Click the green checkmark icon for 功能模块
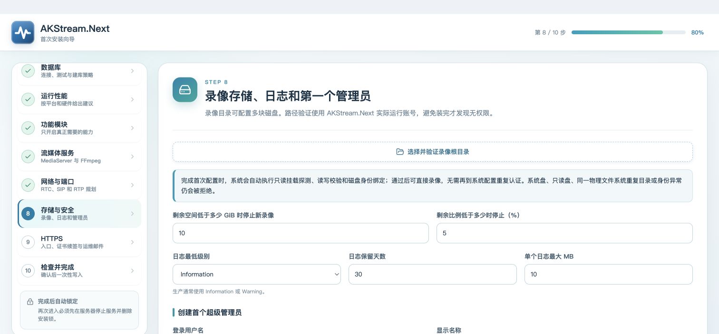Viewport: 719px width, 334px height. point(28,128)
